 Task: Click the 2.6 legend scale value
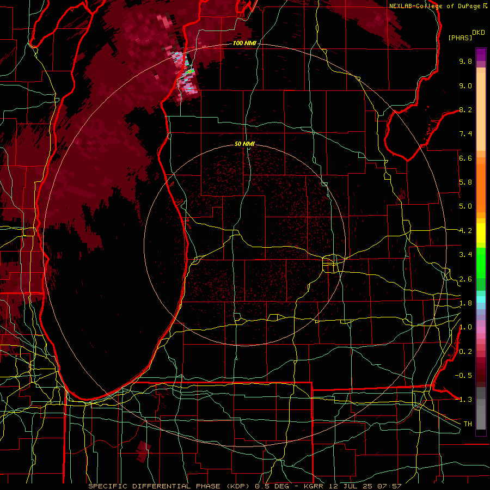click(465, 279)
